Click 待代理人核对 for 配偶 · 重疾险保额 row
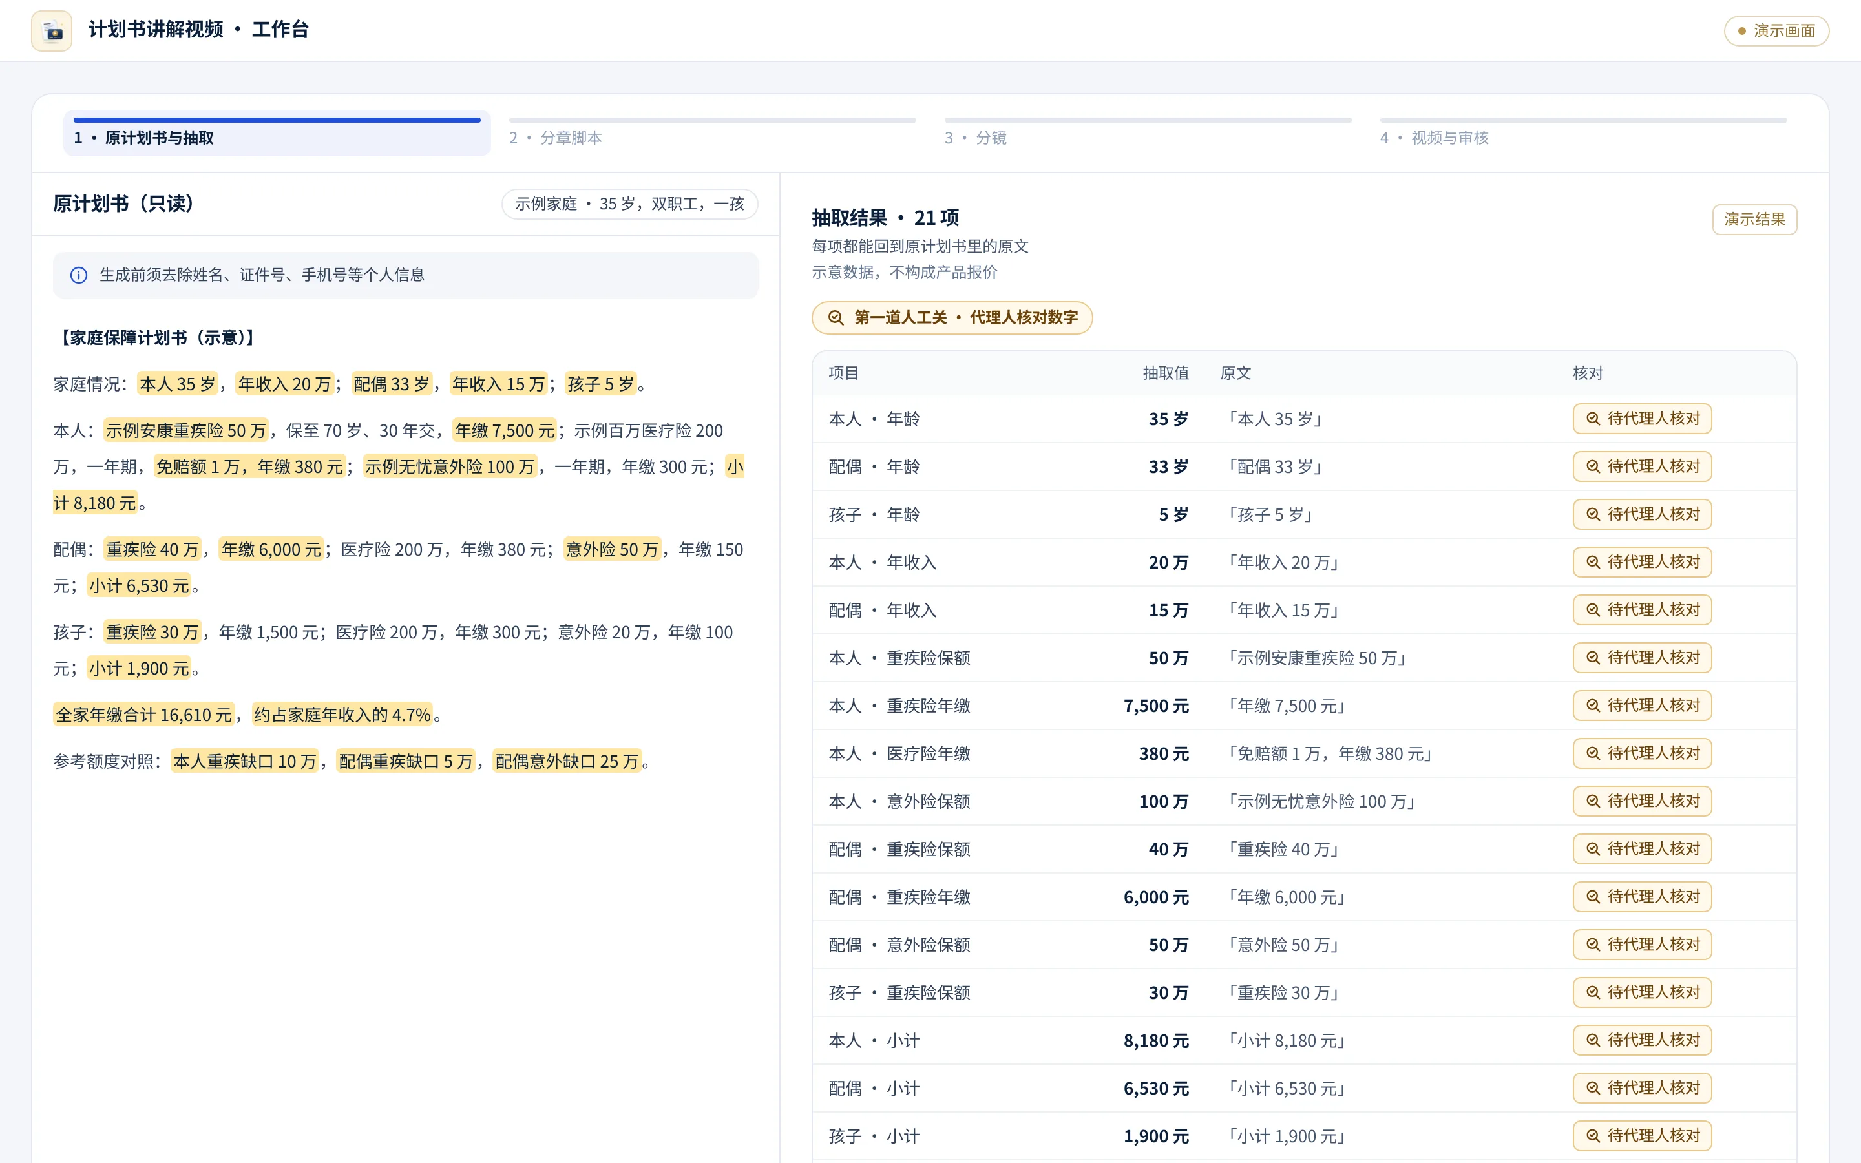This screenshot has height=1163, width=1861. (x=1642, y=848)
